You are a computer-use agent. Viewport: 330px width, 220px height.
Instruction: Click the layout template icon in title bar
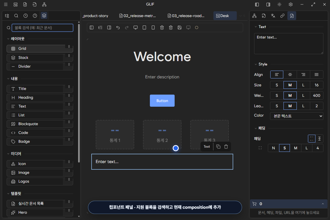click(16, 4)
